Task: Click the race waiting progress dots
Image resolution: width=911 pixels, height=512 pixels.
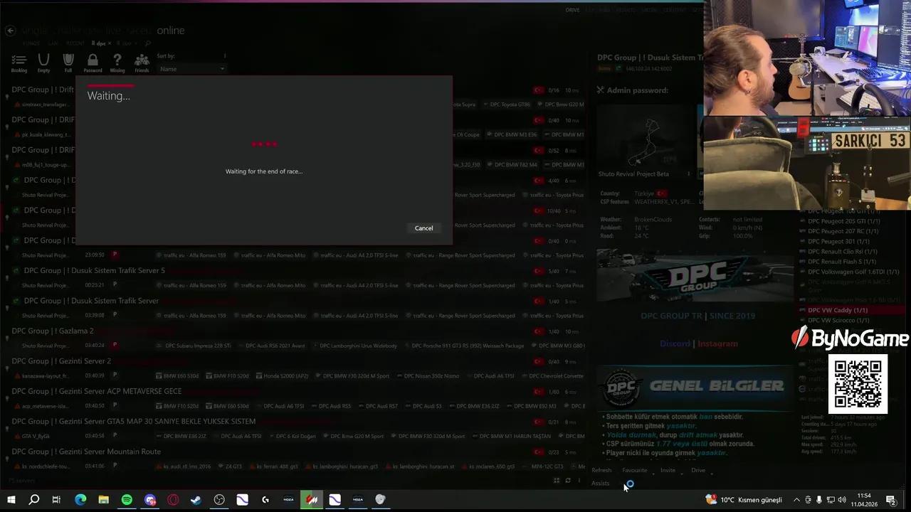Action: tap(263, 144)
